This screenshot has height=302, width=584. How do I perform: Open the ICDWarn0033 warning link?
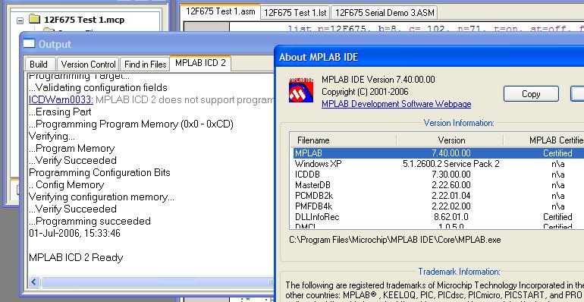[x=61, y=100]
